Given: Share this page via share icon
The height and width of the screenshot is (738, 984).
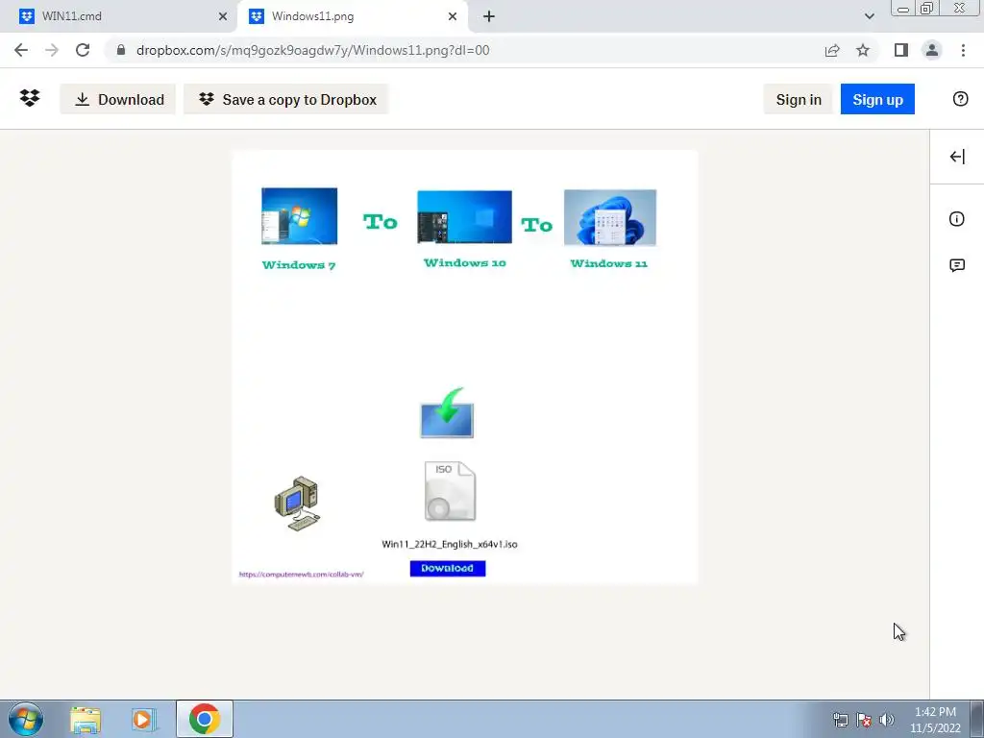Looking at the screenshot, I should click(832, 50).
